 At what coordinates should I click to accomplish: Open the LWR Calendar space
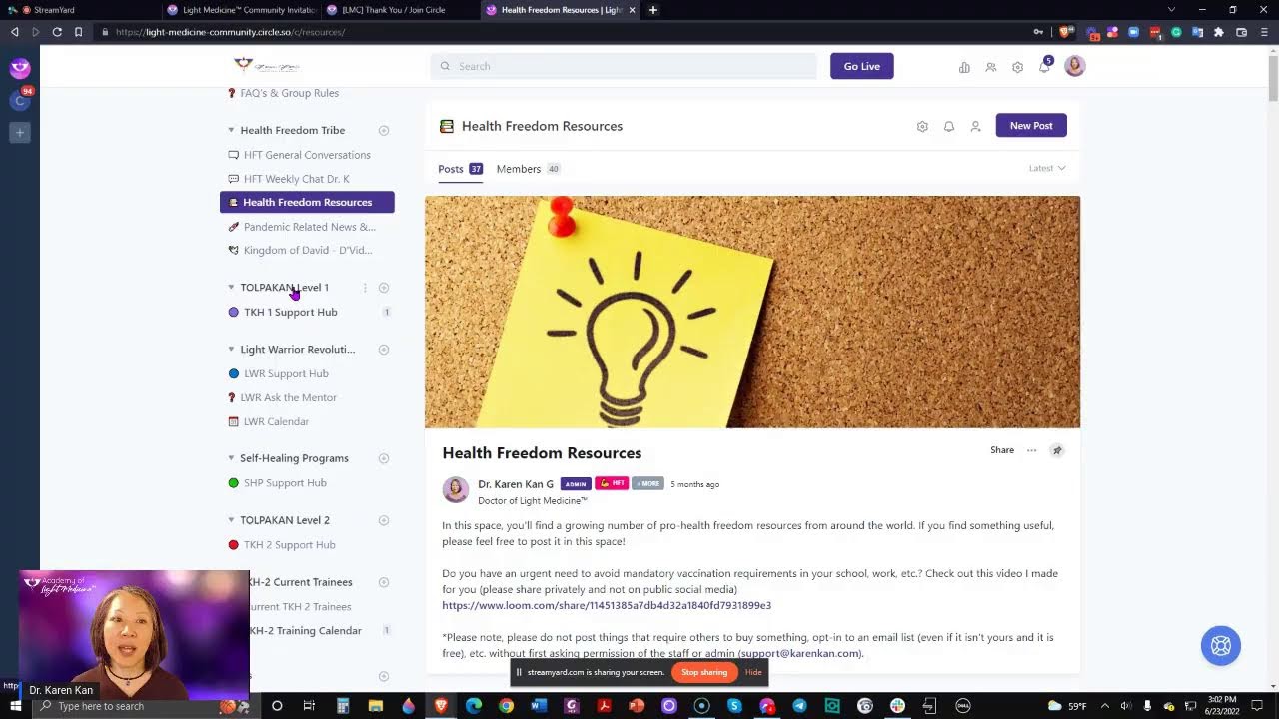click(x=276, y=421)
